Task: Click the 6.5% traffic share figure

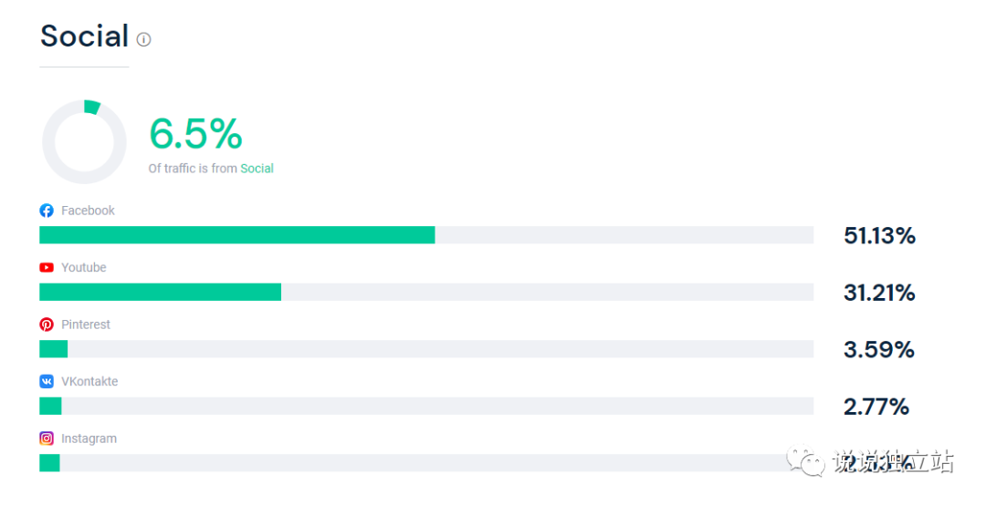Action: (195, 134)
